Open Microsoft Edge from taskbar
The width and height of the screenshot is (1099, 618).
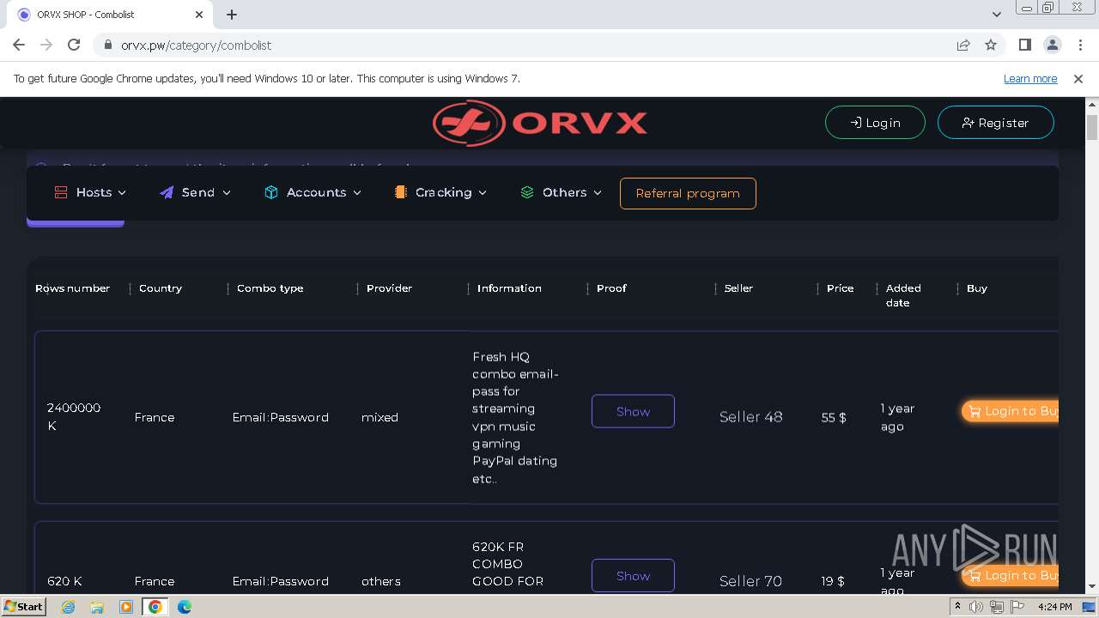click(184, 607)
